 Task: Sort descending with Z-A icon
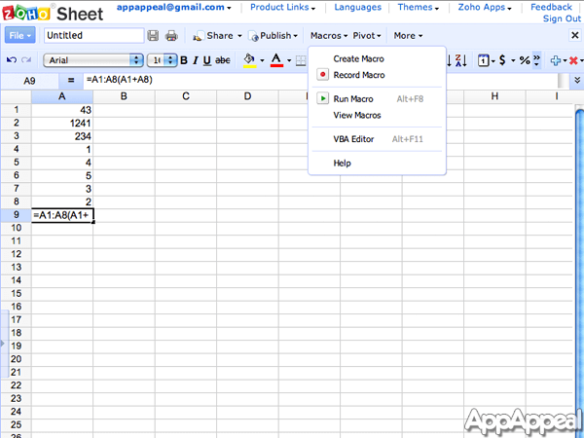click(461, 60)
